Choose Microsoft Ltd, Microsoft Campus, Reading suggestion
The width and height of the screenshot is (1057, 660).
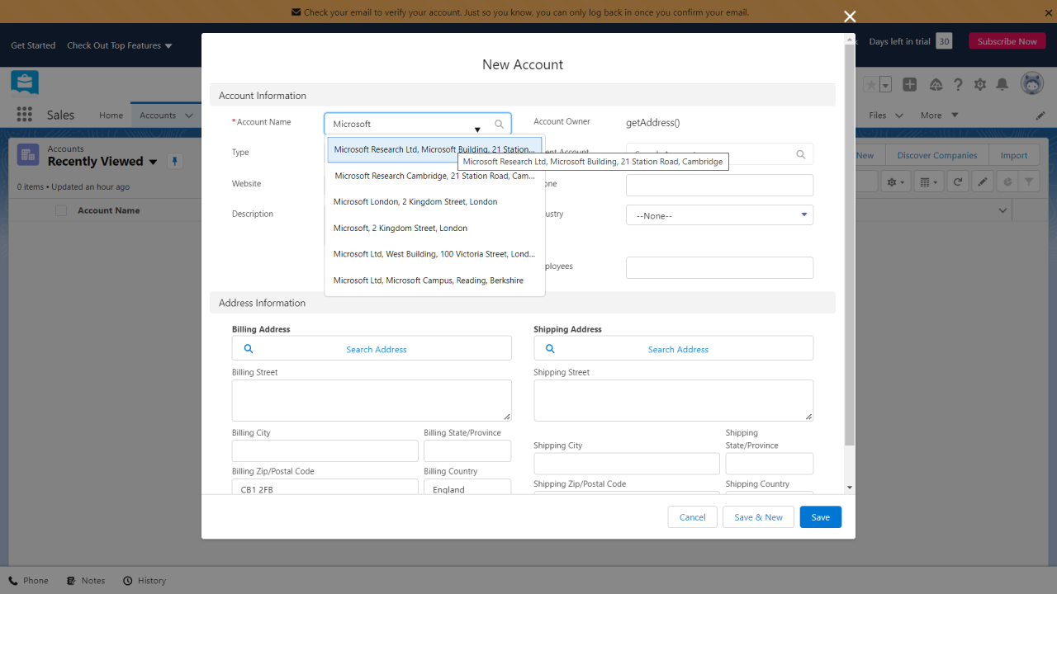click(x=429, y=280)
